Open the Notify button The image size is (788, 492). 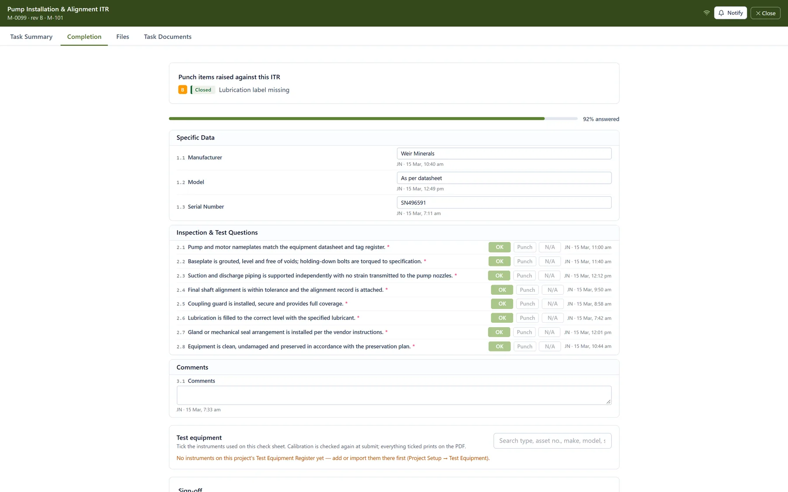point(730,13)
